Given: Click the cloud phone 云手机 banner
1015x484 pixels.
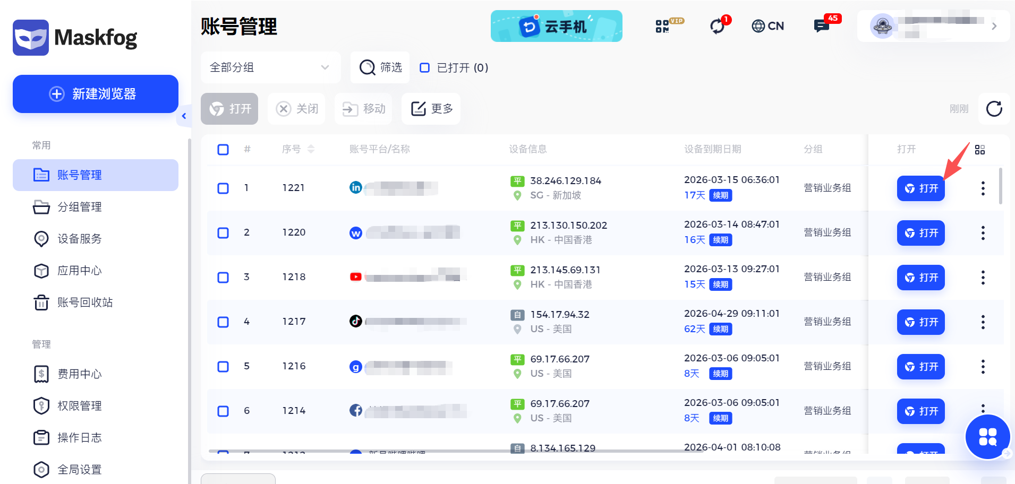Looking at the screenshot, I should (557, 26).
